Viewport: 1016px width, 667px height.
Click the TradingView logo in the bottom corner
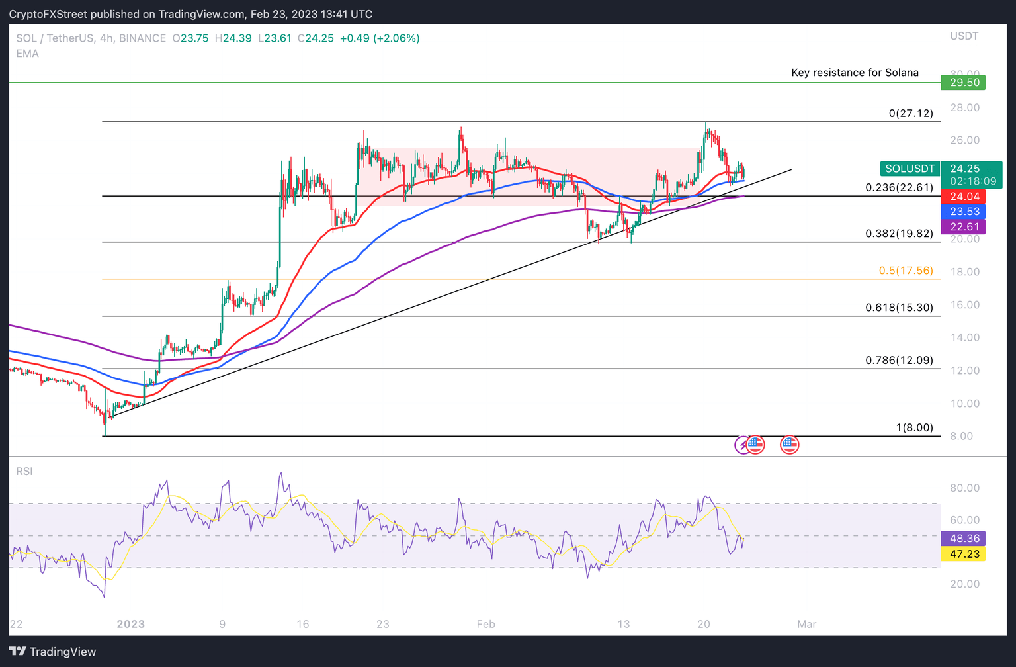[50, 652]
